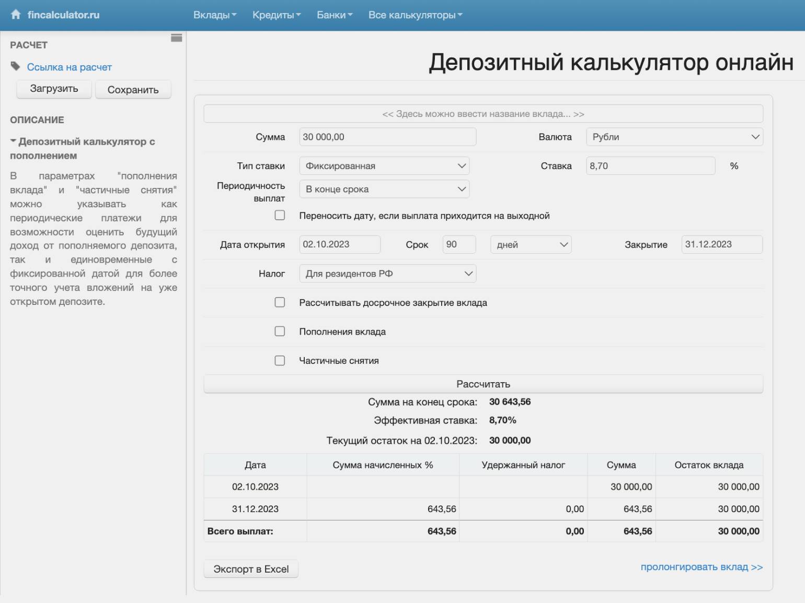Click the home icon next to fincalculator.ru
The width and height of the screenshot is (805, 603).
pos(16,15)
